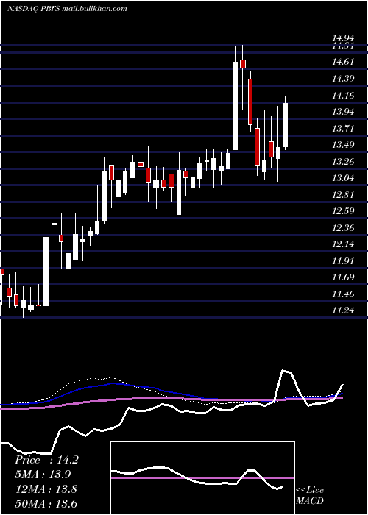The height and width of the screenshot is (515, 368).
Task: Click the 12MA : 13.8 readout
Action: coord(46,489)
